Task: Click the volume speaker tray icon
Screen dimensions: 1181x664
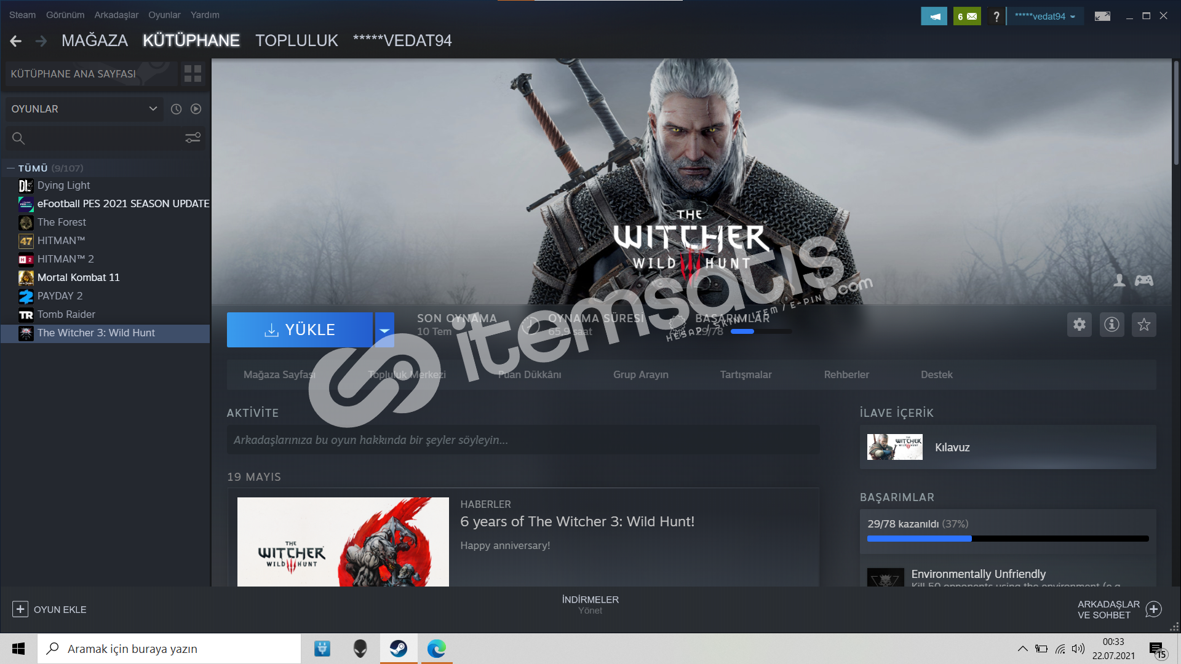Action: pyautogui.click(x=1078, y=649)
